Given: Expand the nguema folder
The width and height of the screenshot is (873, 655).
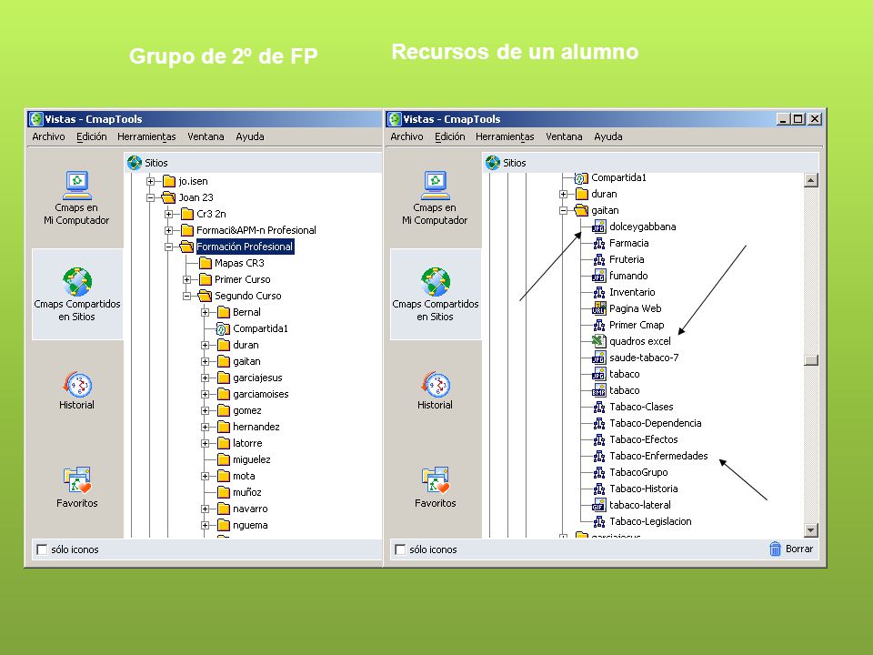Looking at the screenshot, I should coord(205,525).
